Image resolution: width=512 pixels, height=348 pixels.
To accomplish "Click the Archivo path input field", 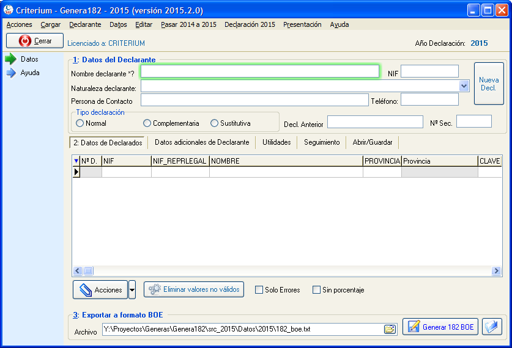I will pyautogui.click(x=243, y=329).
